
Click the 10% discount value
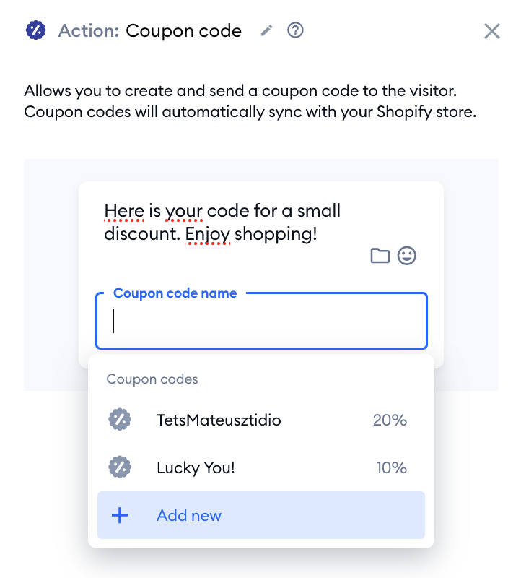[392, 467]
